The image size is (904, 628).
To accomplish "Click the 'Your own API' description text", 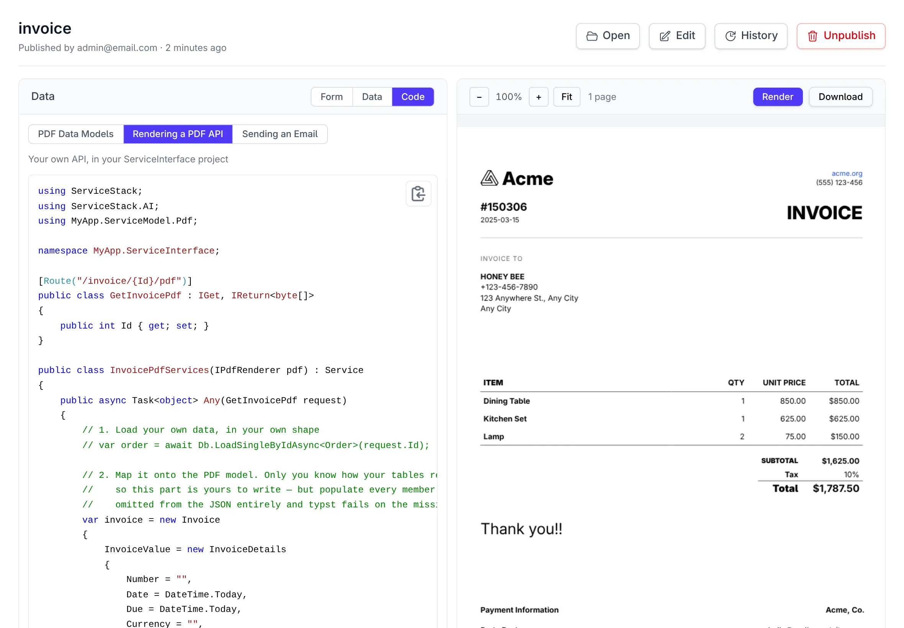I will [128, 159].
